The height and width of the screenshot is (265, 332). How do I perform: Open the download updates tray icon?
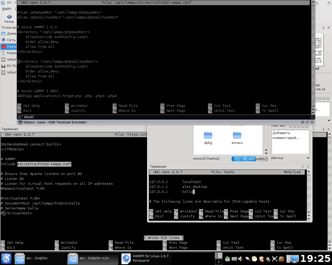click(227, 259)
